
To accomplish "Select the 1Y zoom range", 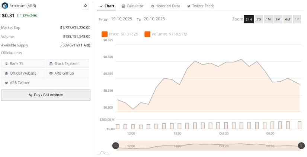I will (x=297, y=19).
